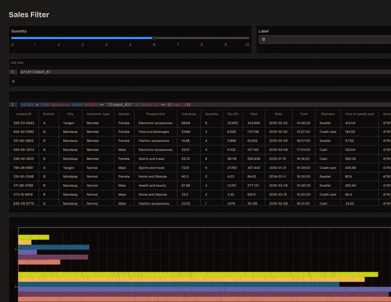Viewport: 391px width, 302px height.
Task: Click the output value 6 below the Python cell
Action: click(13, 81)
